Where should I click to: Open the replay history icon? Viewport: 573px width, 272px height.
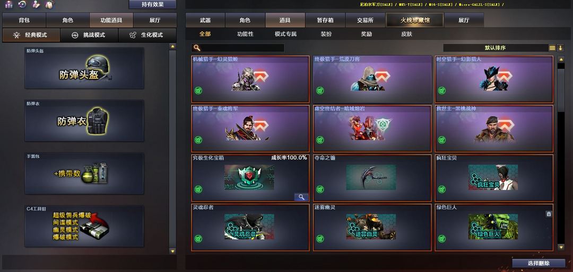(22, 4)
